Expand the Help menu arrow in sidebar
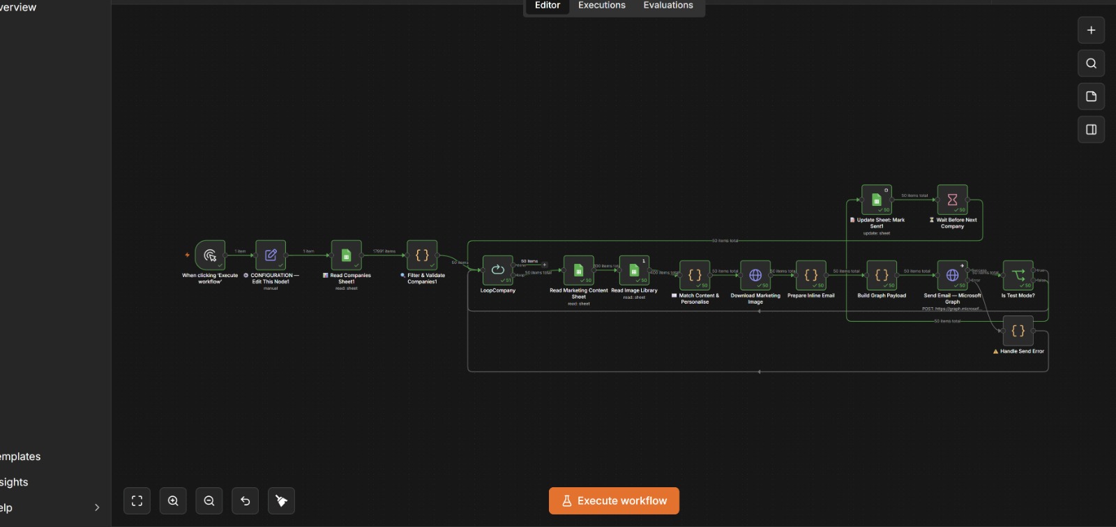 pos(97,507)
